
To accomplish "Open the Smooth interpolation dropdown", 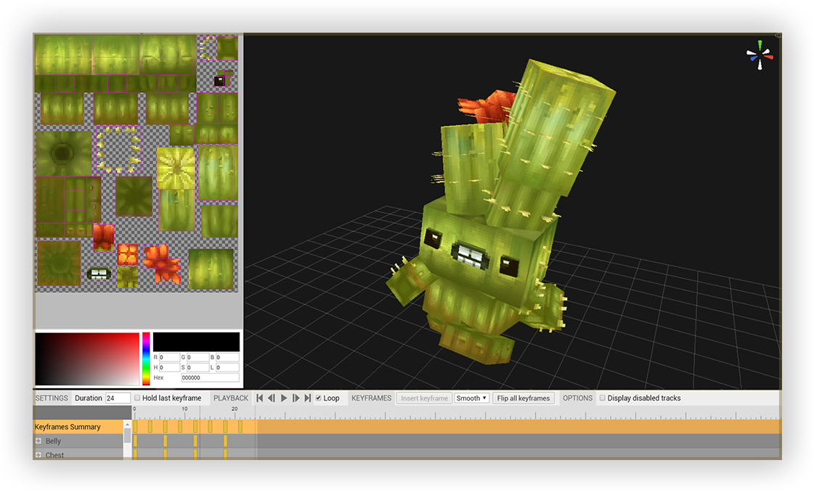I will (471, 398).
